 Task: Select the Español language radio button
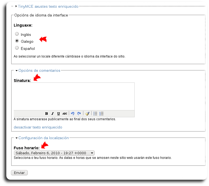(x=17, y=48)
